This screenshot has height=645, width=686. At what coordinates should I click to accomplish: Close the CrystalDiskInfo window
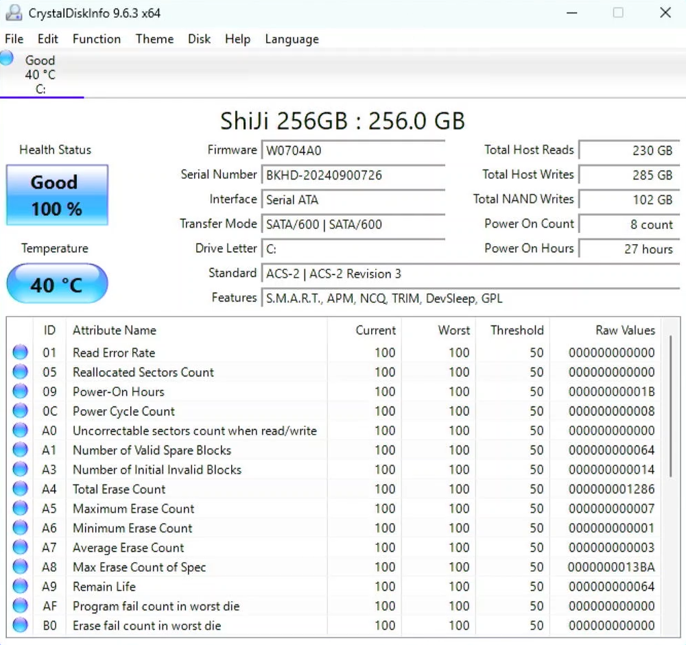[665, 13]
